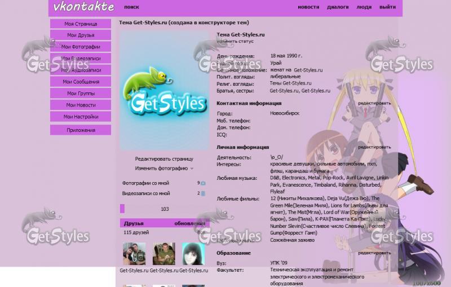This screenshot has height=287, width=451.
Task: Open the новости header link
Action: pyautogui.click(x=308, y=7)
